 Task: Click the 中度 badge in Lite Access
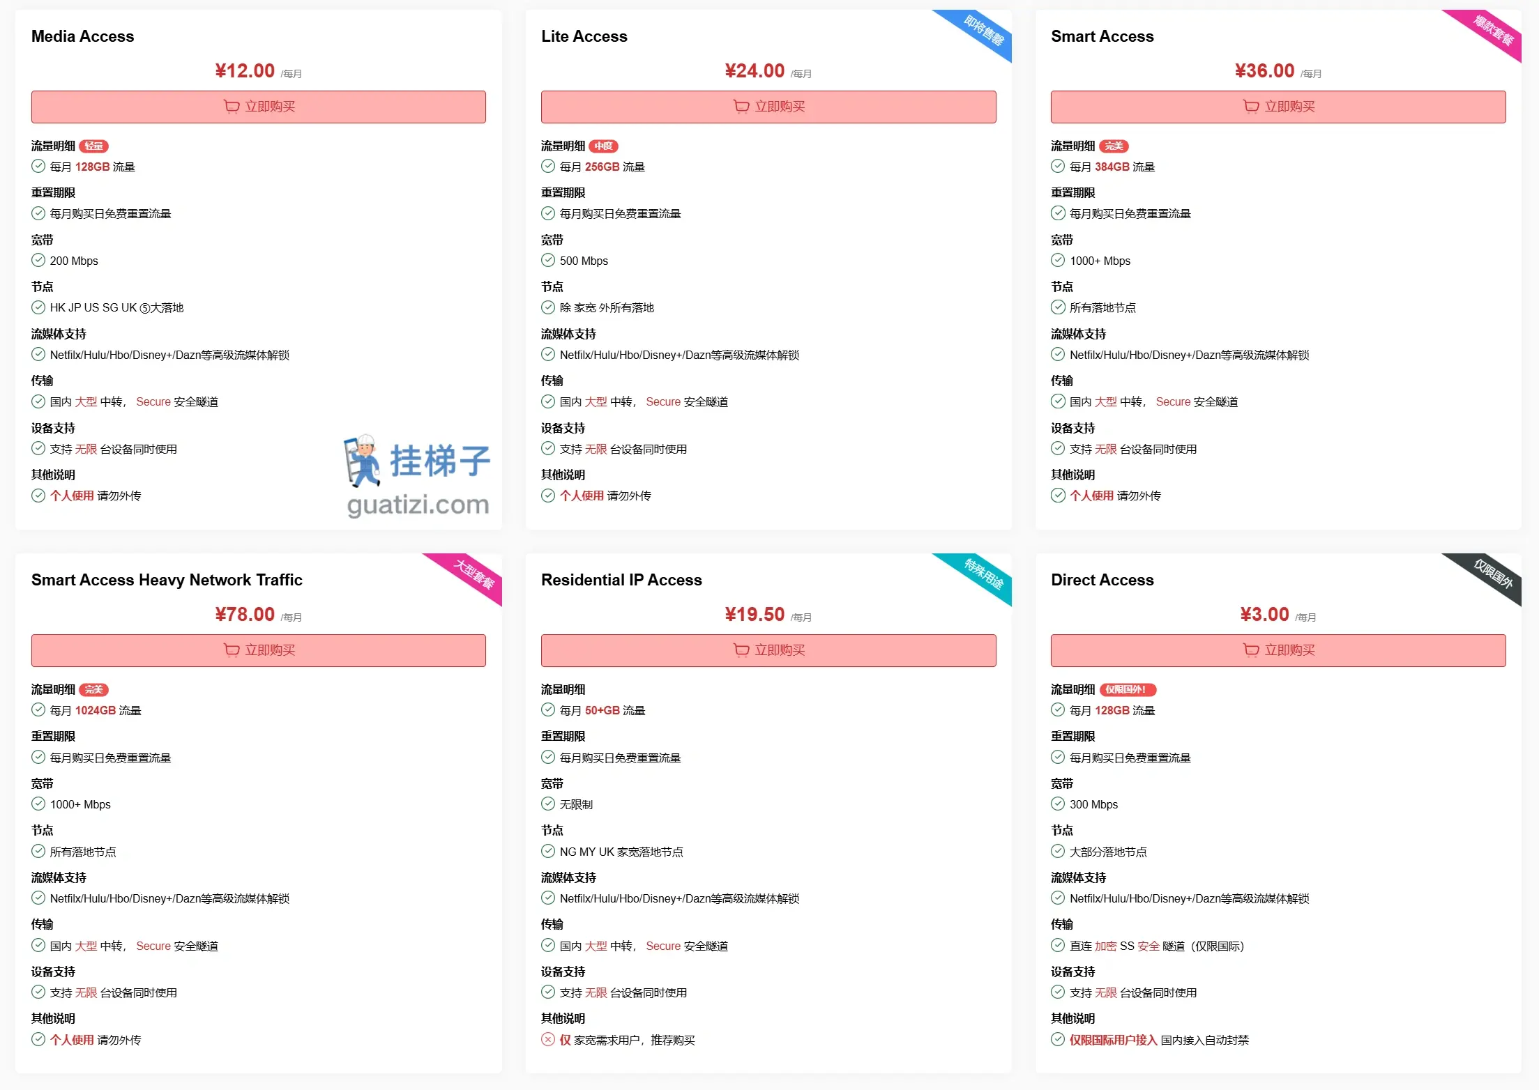pyautogui.click(x=604, y=146)
